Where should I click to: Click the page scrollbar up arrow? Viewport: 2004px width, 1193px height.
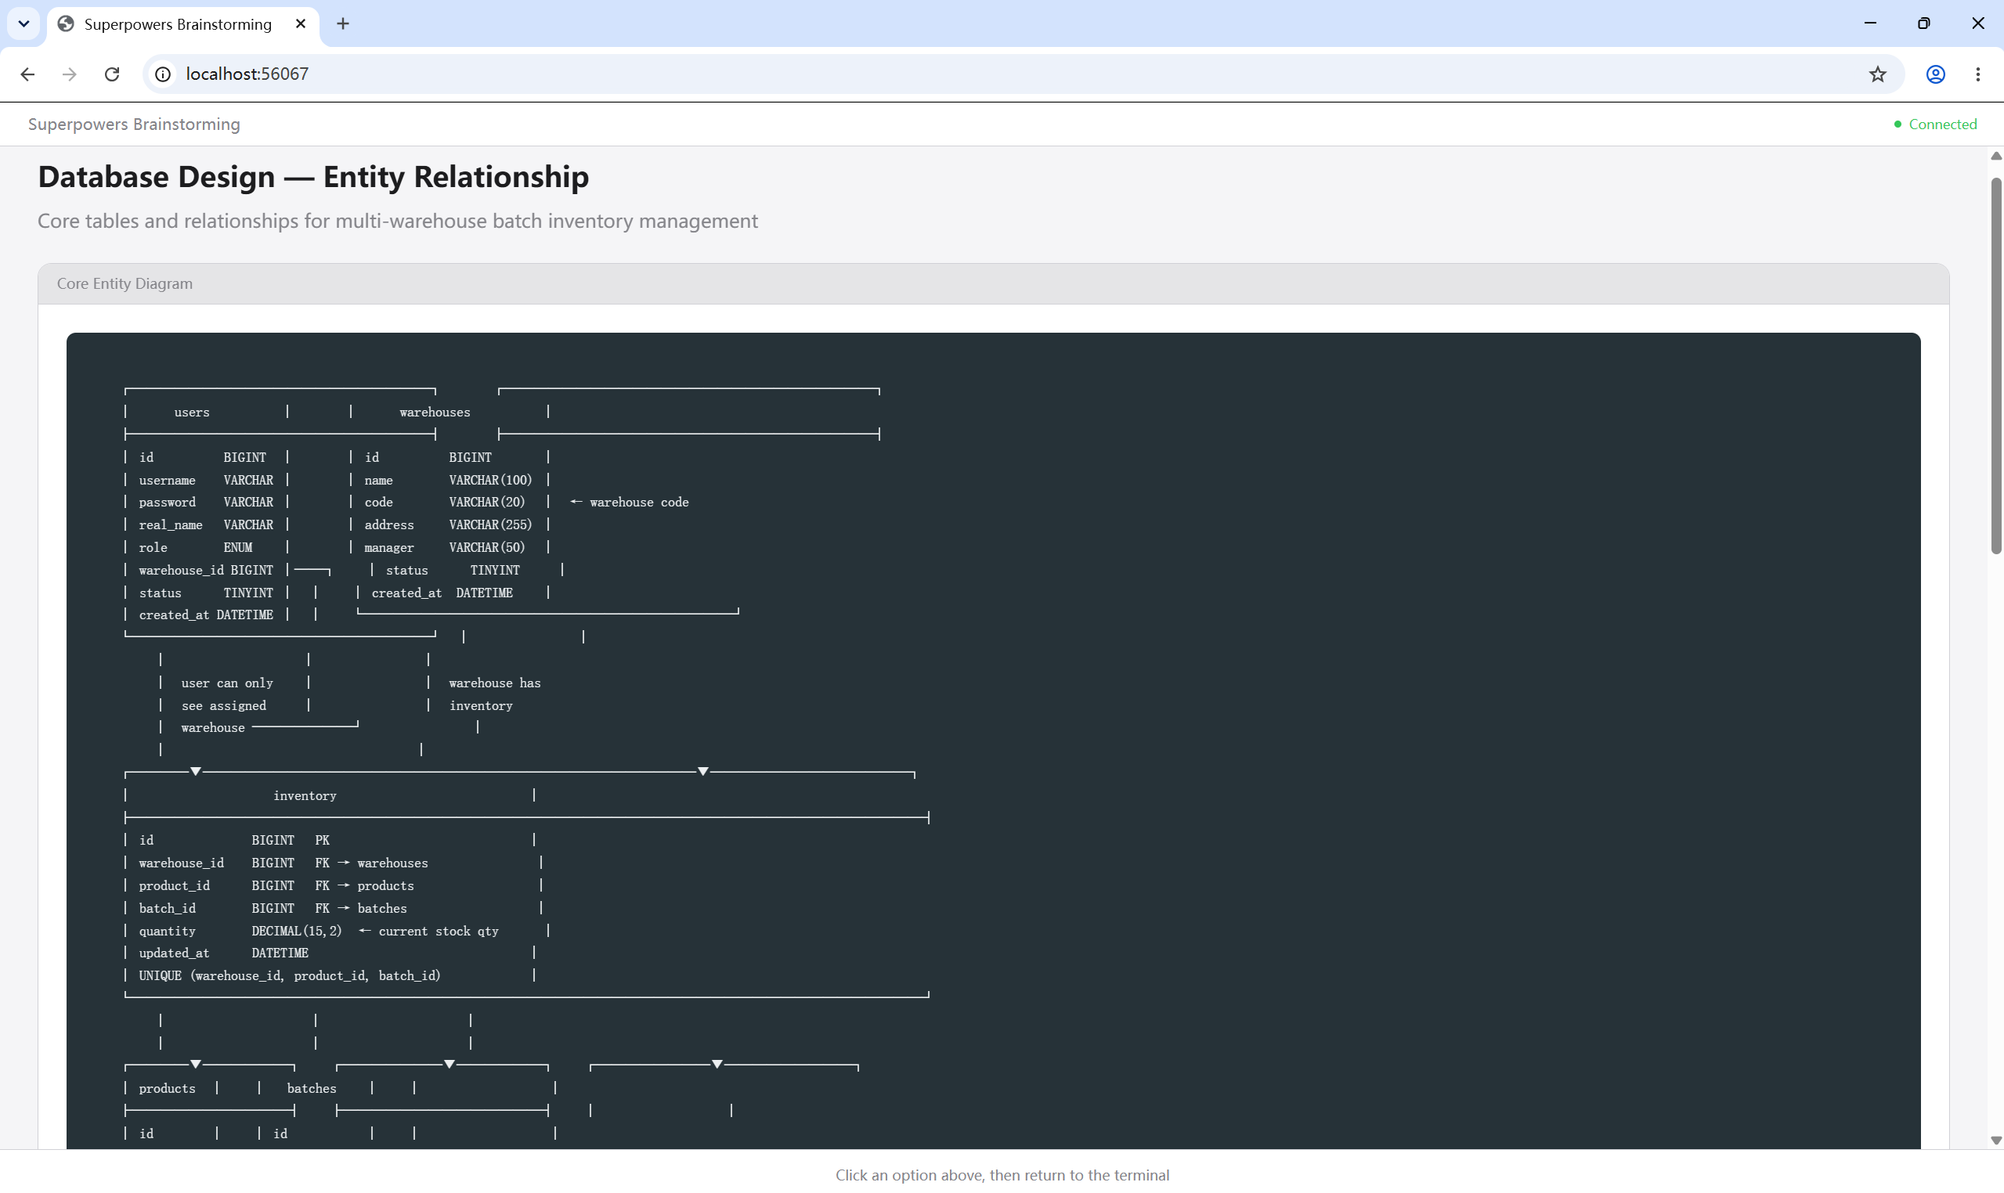[1996, 156]
